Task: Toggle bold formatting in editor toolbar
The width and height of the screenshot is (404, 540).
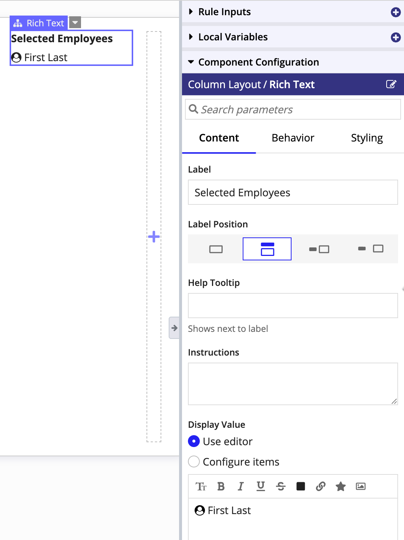Action: point(221,486)
